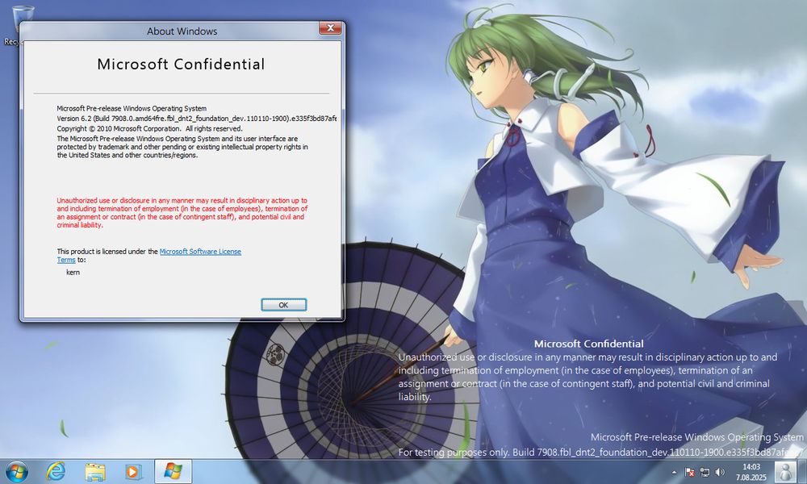
Task: Open the Action Center flag icon
Action: pyautogui.click(x=690, y=472)
